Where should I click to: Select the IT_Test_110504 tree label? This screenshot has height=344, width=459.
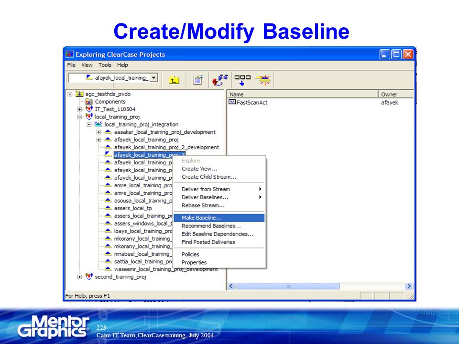point(115,109)
